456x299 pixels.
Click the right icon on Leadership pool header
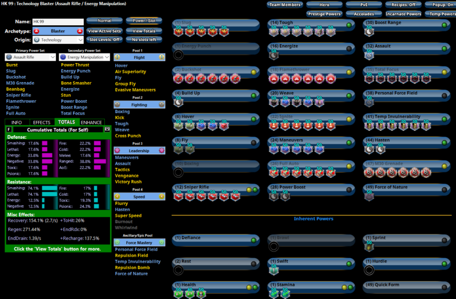161,151
